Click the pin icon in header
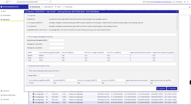Viewport: 191px width, 105px height. (188, 2)
